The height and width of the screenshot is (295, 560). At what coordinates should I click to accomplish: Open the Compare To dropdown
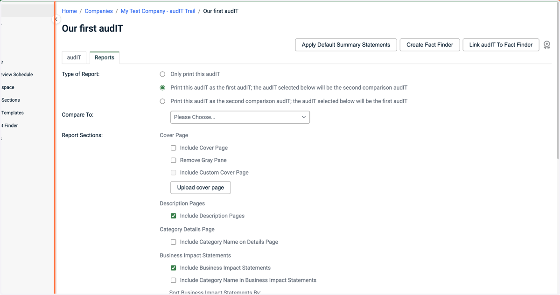(240, 117)
